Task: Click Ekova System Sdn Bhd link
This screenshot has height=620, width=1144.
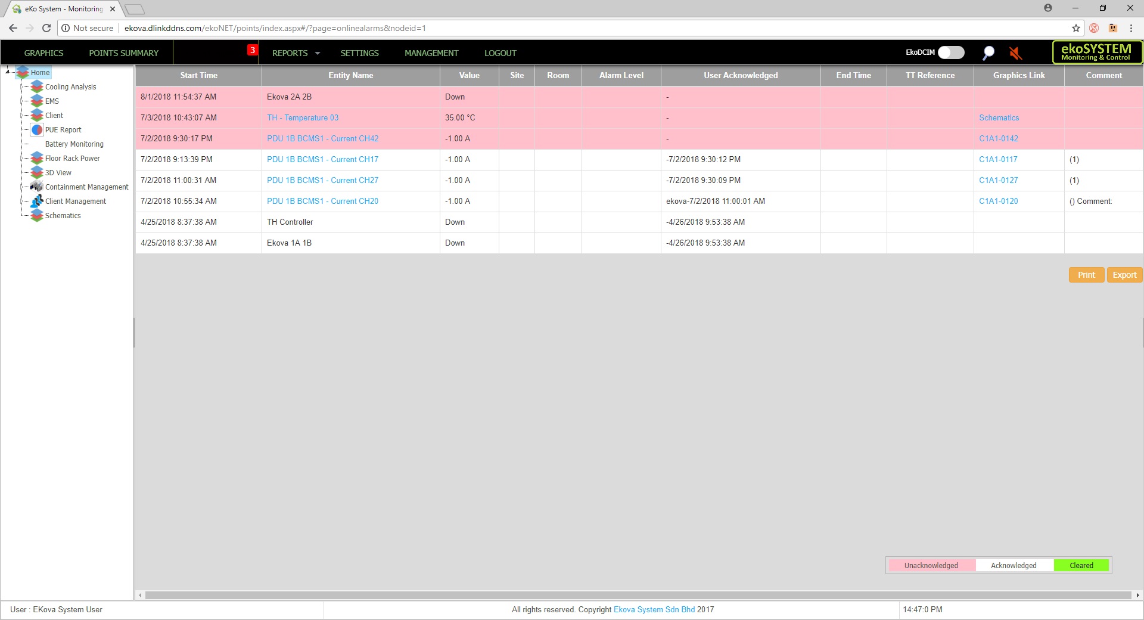Action: 654,609
